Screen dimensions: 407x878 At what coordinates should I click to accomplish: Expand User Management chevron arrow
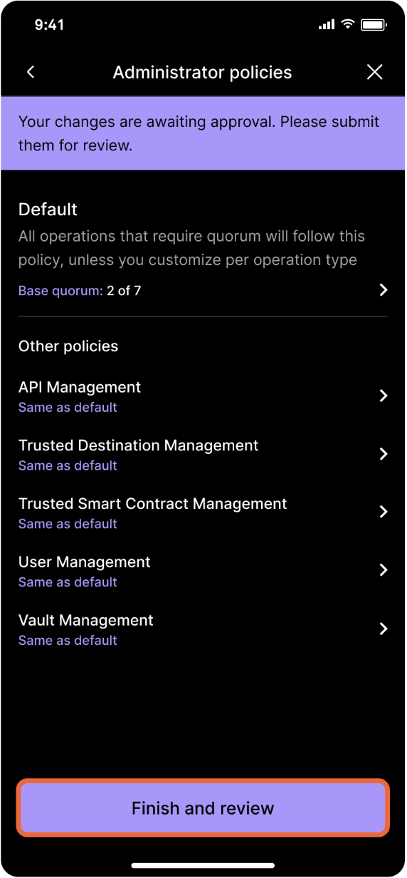pos(384,570)
